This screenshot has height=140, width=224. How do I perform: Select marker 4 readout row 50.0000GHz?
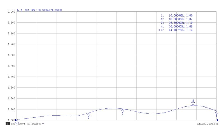tap(177, 26)
